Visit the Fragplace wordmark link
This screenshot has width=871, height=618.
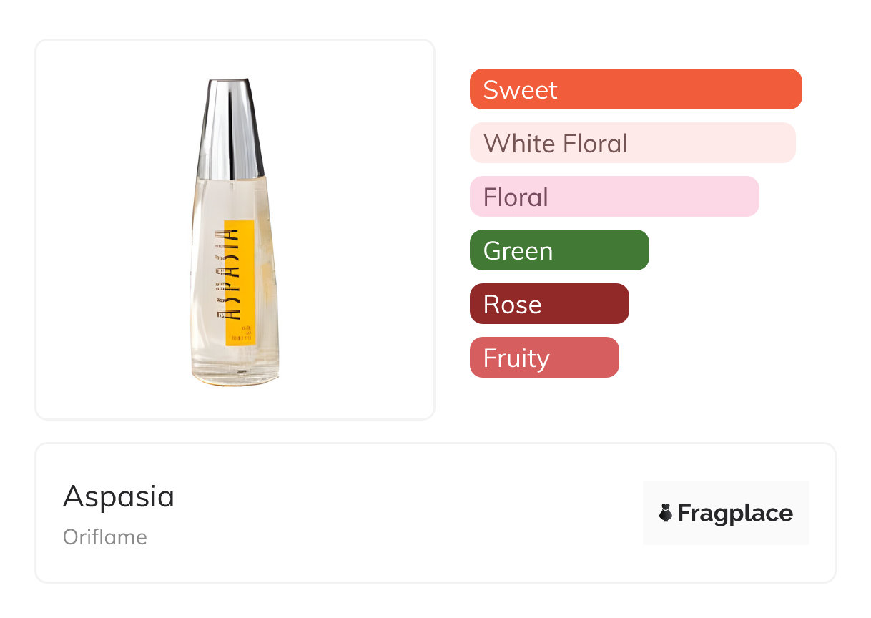point(735,513)
